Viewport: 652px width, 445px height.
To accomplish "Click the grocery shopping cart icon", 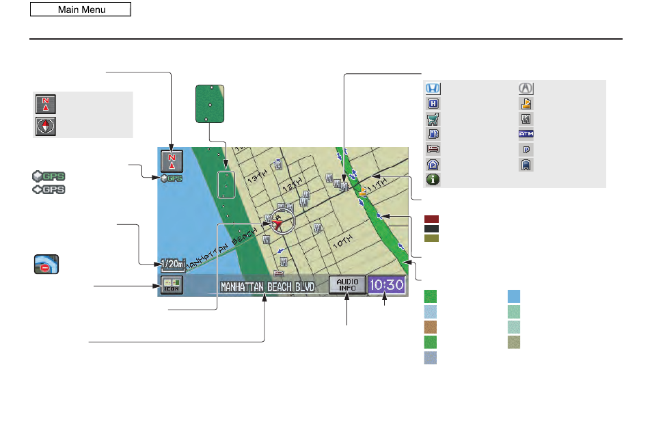I will (433, 120).
